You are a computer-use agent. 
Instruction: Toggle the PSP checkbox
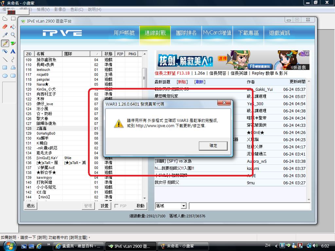116,206
